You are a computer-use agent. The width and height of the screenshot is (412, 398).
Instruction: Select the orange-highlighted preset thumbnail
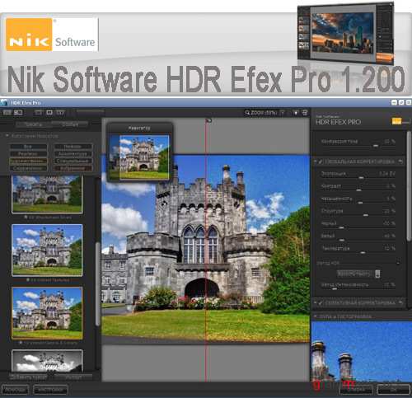click(47, 313)
